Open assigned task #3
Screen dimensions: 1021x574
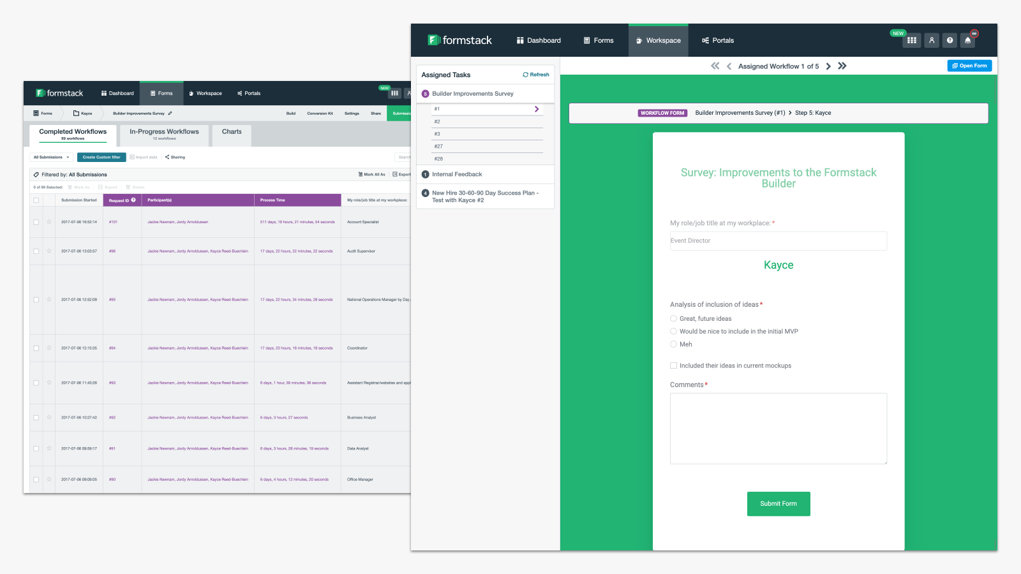point(488,134)
